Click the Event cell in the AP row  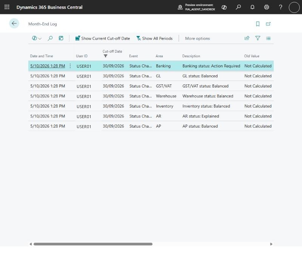140,126
